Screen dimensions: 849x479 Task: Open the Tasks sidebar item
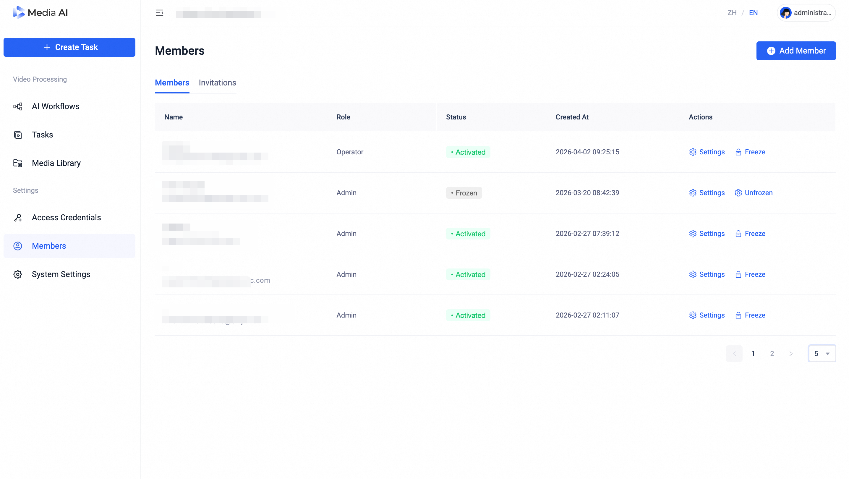[69, 135]
